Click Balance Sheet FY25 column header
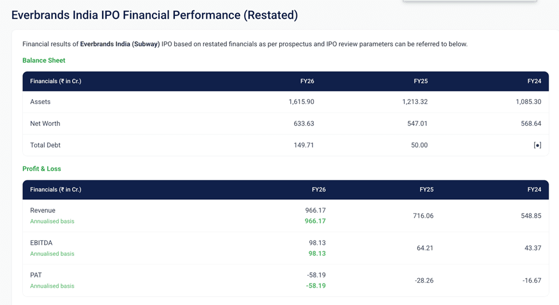The image size is (559, 305). point(421,81)
